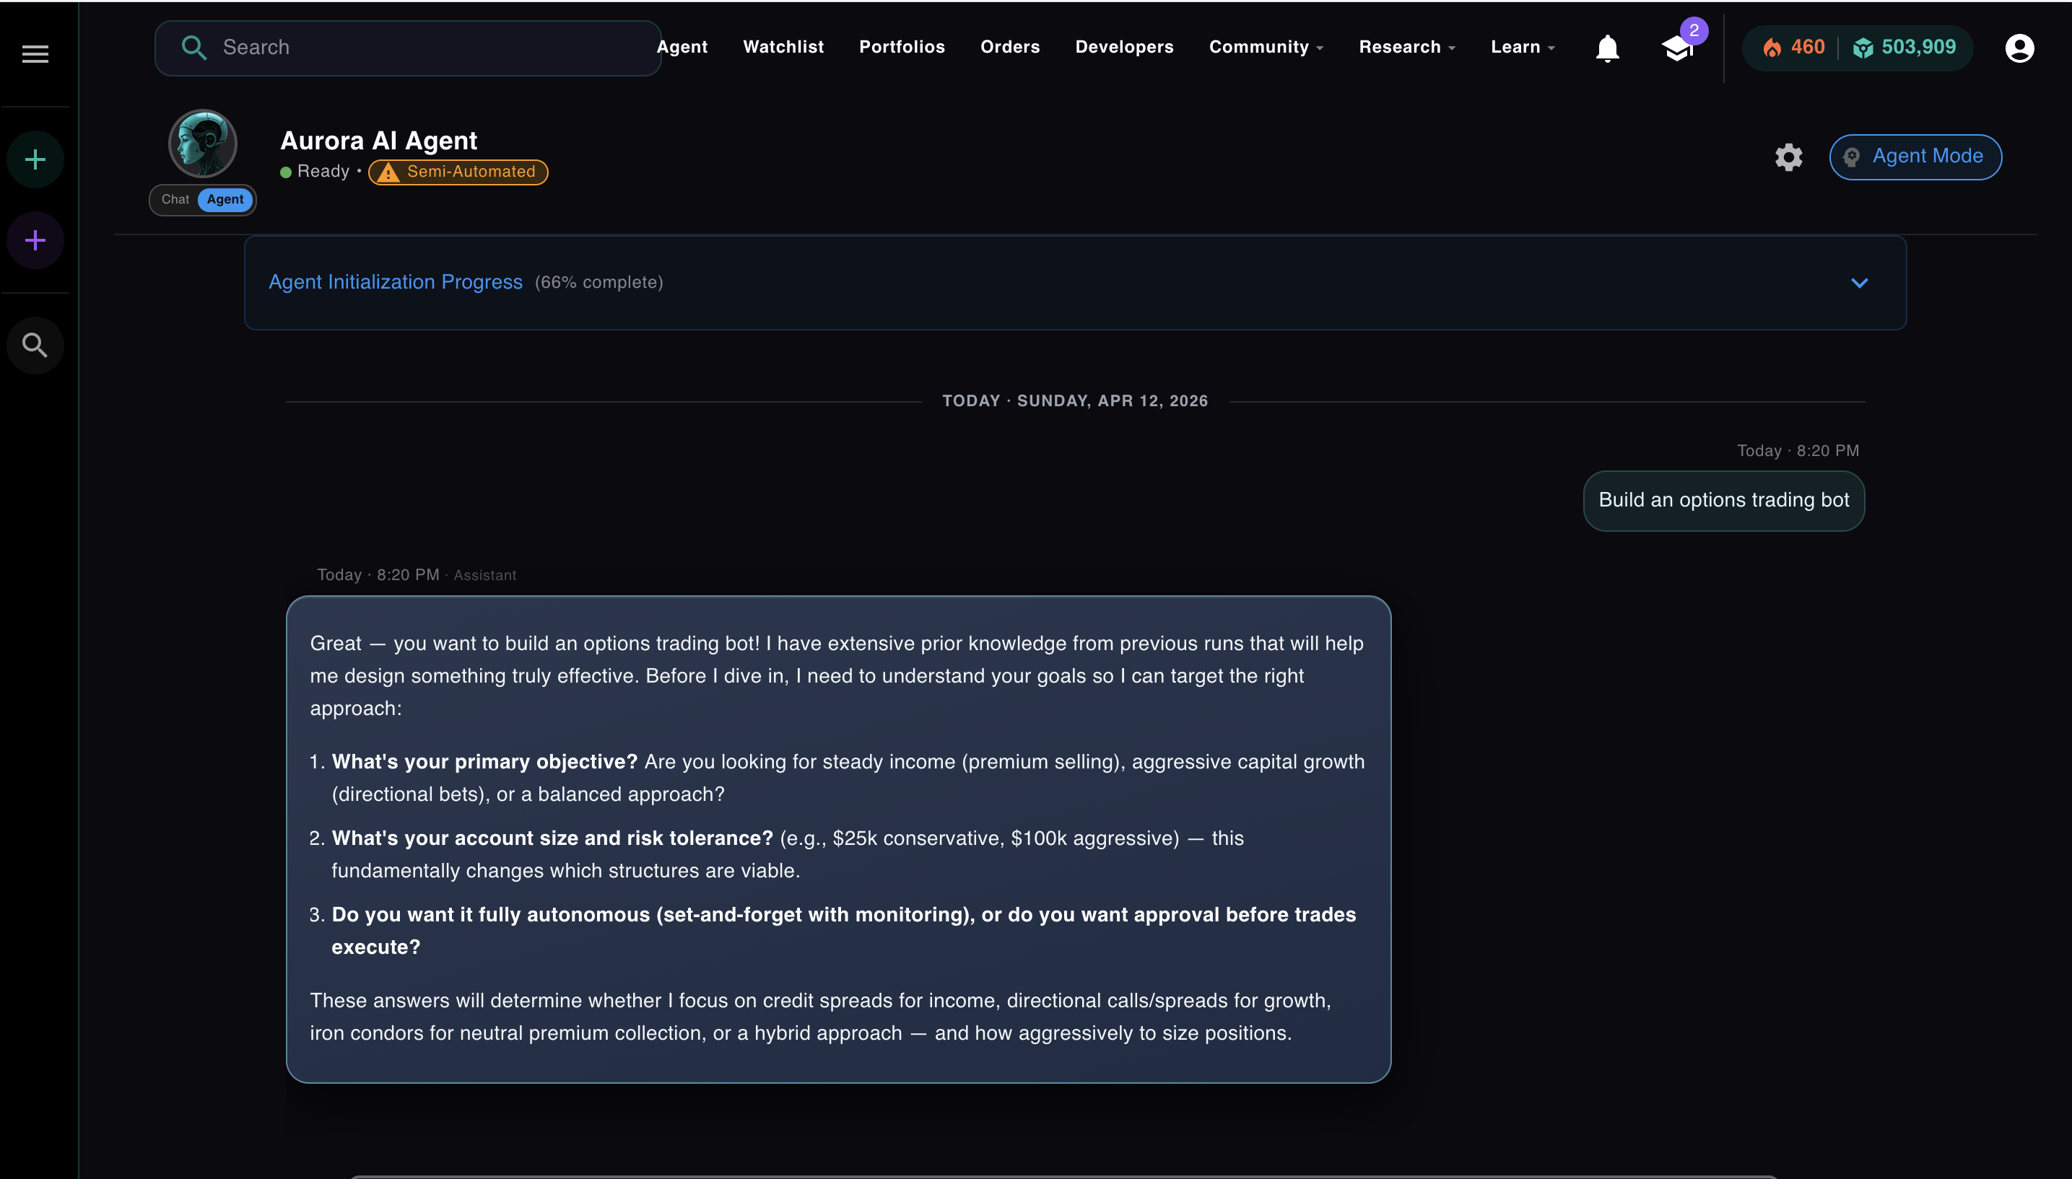The image size is (2072, 1179).
Task: Click the Agent Mode button
Action: [1915, 157]
